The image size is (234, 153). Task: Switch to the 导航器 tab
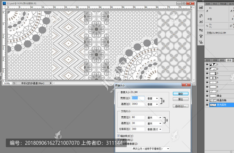pyautogui.click(x=223, y=4)
